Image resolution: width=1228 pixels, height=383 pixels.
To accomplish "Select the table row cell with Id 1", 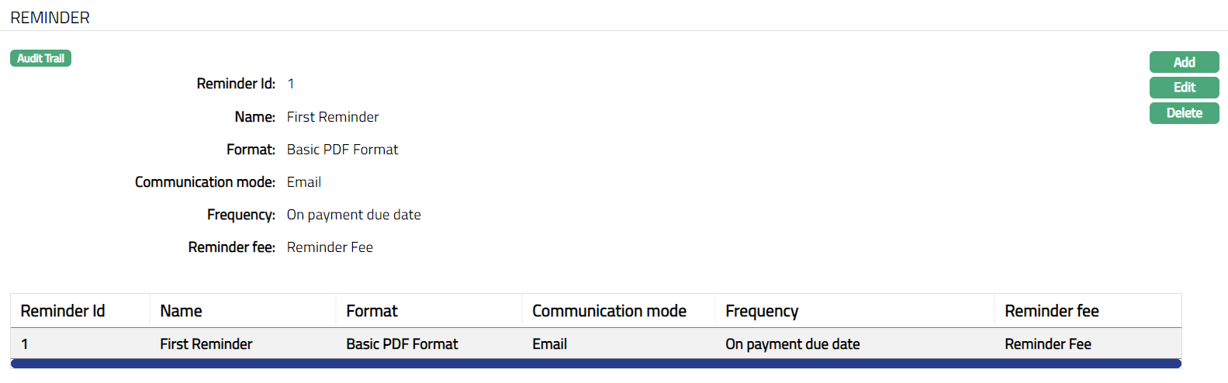I will (25, 344).
